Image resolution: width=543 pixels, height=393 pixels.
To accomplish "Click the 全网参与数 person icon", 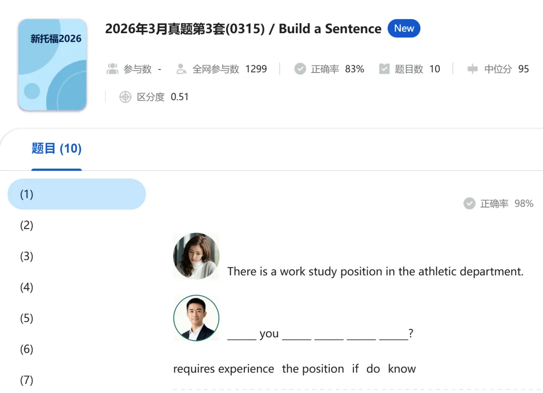I will [181, 68].
